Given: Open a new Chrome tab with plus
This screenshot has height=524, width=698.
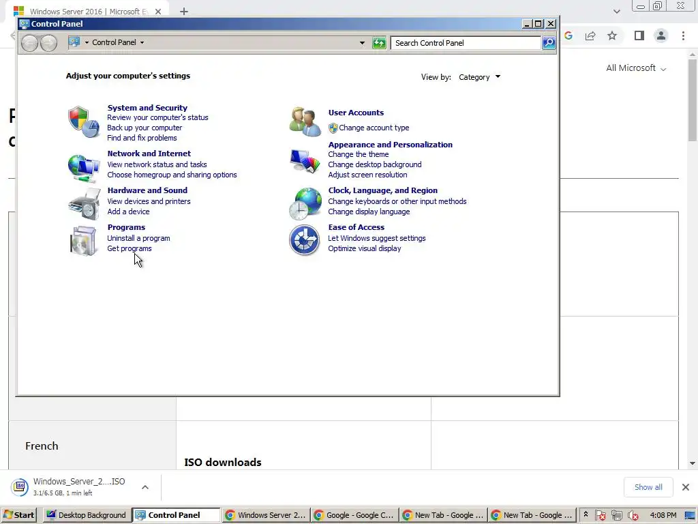Looking at the screenshot, I should click(x=184, y=12).
